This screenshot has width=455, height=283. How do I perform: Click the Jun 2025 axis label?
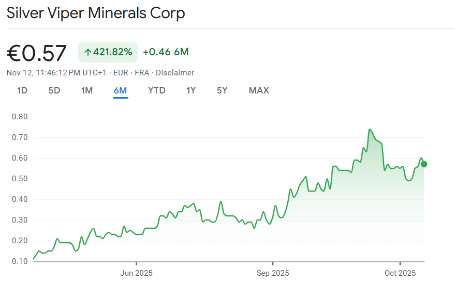click(x=136, y=273)
